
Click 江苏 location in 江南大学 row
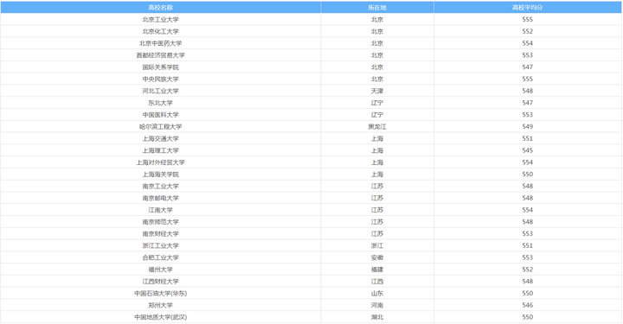pyautogui.click(x=377, y=210)
